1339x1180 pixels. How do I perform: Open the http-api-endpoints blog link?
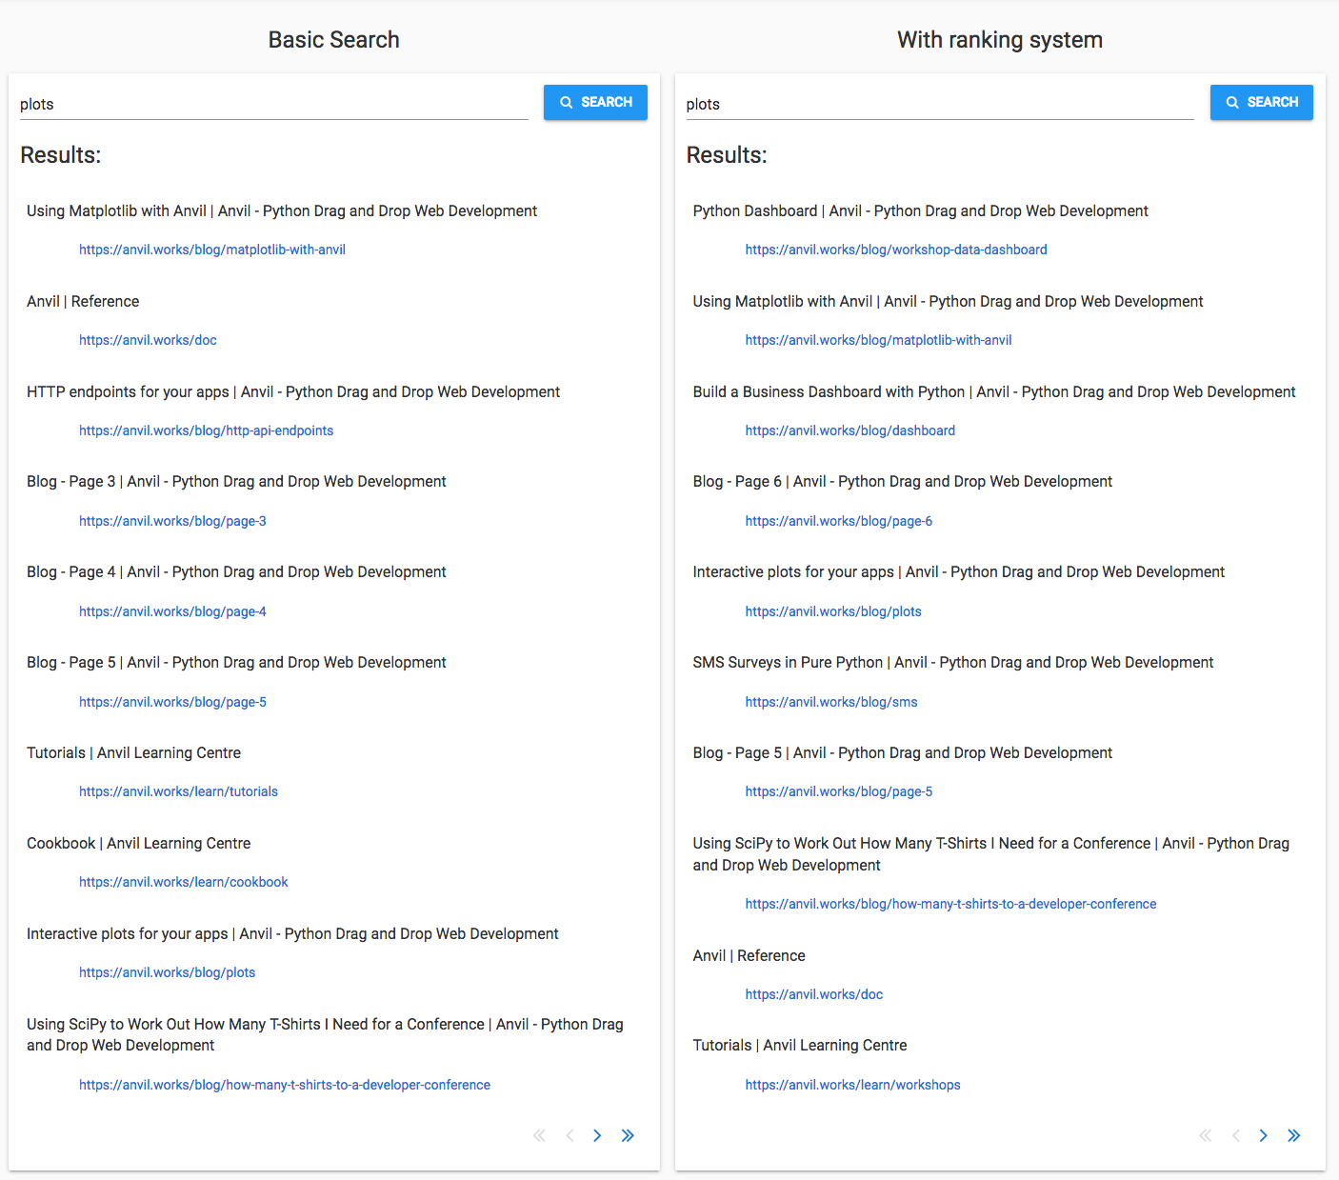click(x=206, y=430)
